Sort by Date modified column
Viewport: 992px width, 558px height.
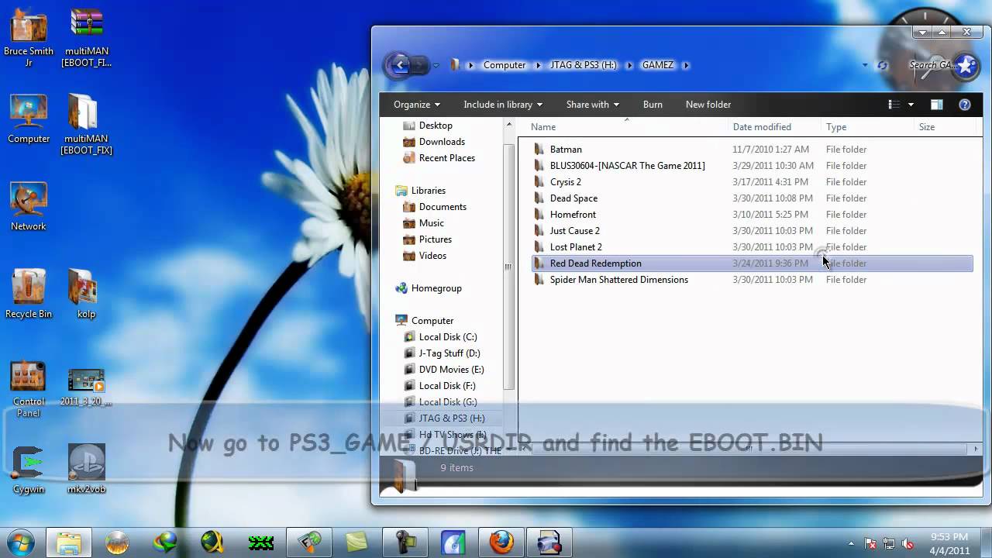click(x=774, y=127)
